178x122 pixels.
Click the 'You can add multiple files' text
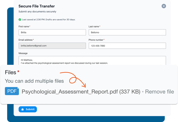(34, 81)
